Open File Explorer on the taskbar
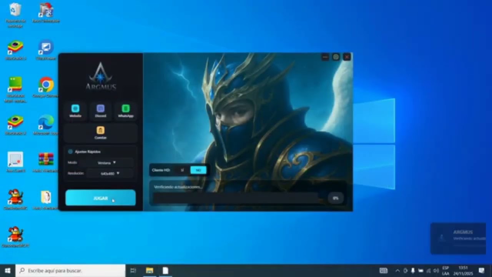This screenshot has width=492, height=277. 150,270
